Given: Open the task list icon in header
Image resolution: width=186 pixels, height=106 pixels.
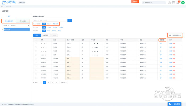Looking at the screenshot, I should (x=174, y=3).
